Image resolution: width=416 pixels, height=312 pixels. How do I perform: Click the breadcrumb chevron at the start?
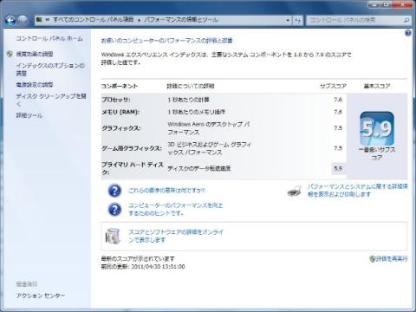coord(48,20)
